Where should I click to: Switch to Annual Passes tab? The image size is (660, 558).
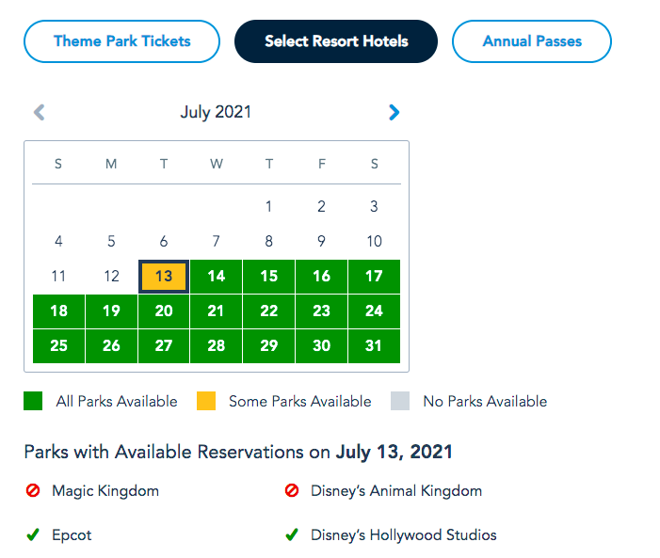pyautogui.click(x=532, y=41)
